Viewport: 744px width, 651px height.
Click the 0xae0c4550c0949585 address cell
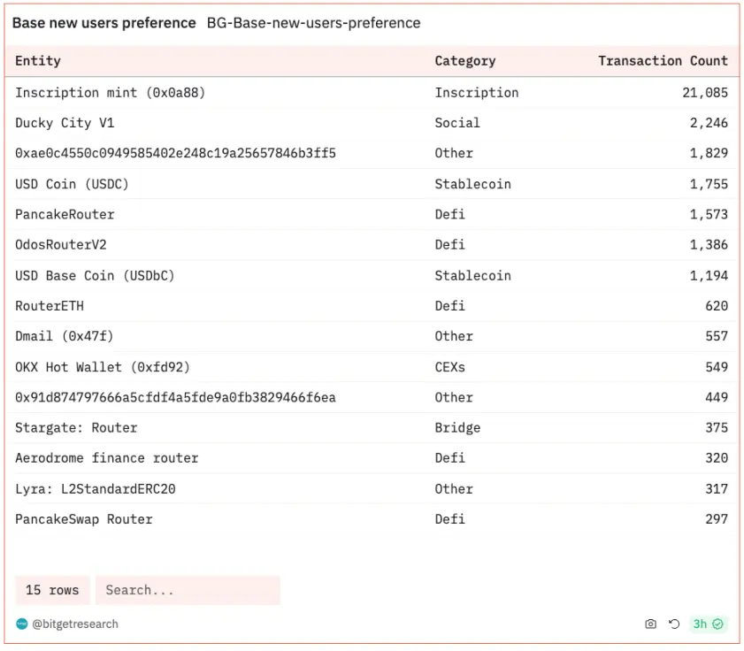[x=175, y=153]
